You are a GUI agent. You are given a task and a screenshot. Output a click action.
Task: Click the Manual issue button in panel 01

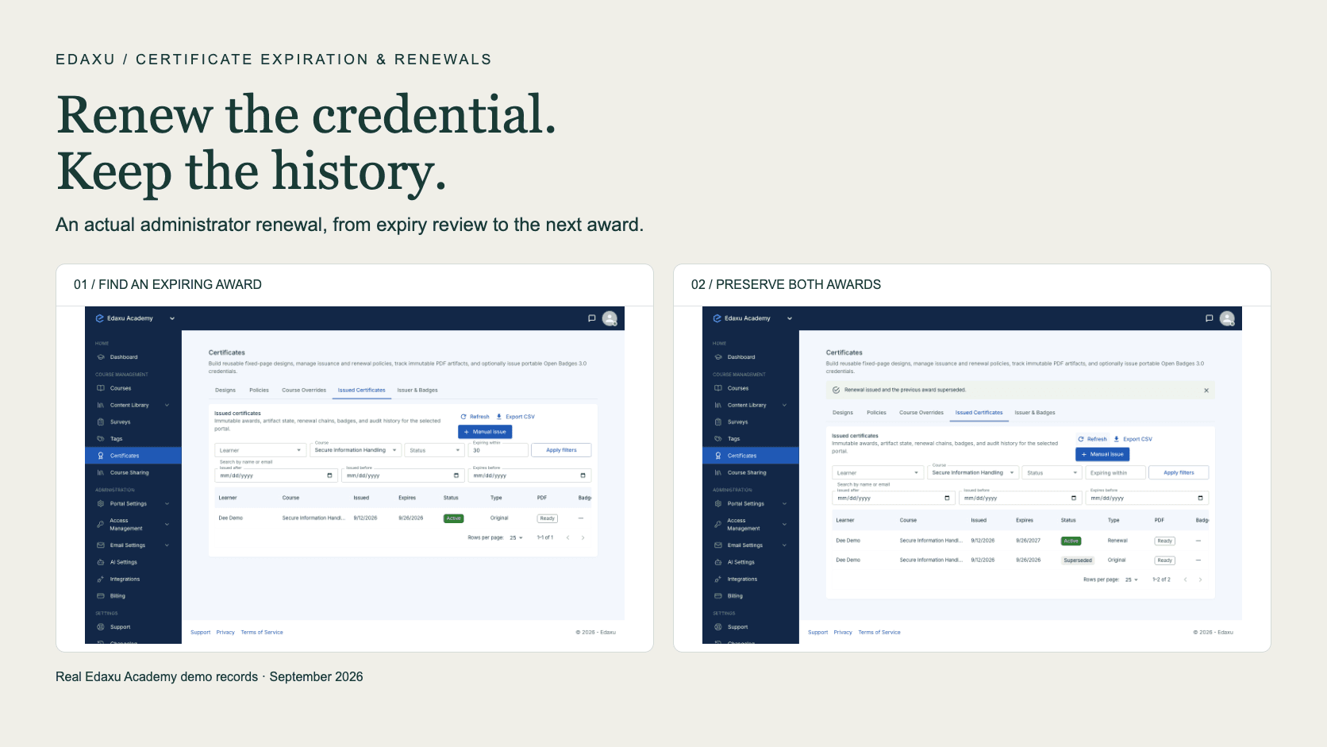pyautogui.click(x=485, y=432)
